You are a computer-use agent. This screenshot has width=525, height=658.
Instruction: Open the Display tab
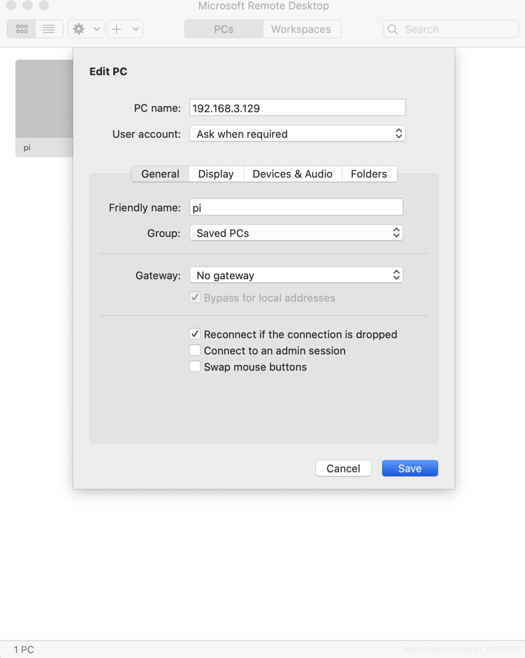point(216,174)
